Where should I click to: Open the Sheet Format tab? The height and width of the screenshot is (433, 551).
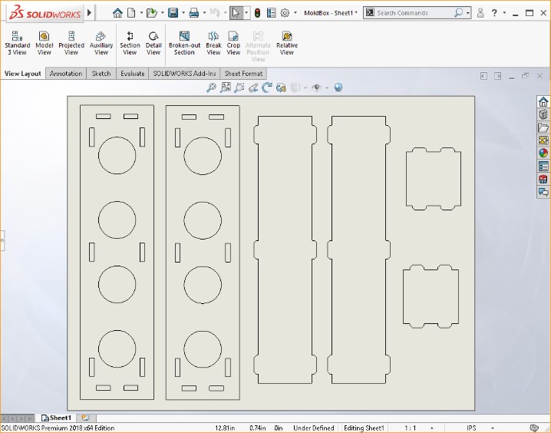coord(244,74)
